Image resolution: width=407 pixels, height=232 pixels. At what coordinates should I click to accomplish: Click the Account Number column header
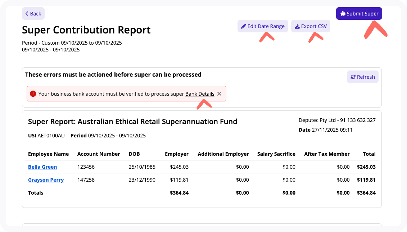point(99,154)
